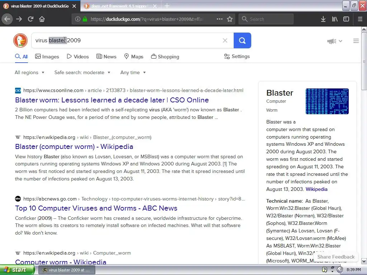Click the scrollbar down arrow
The image size is (367, 275).
click(364, 261)
